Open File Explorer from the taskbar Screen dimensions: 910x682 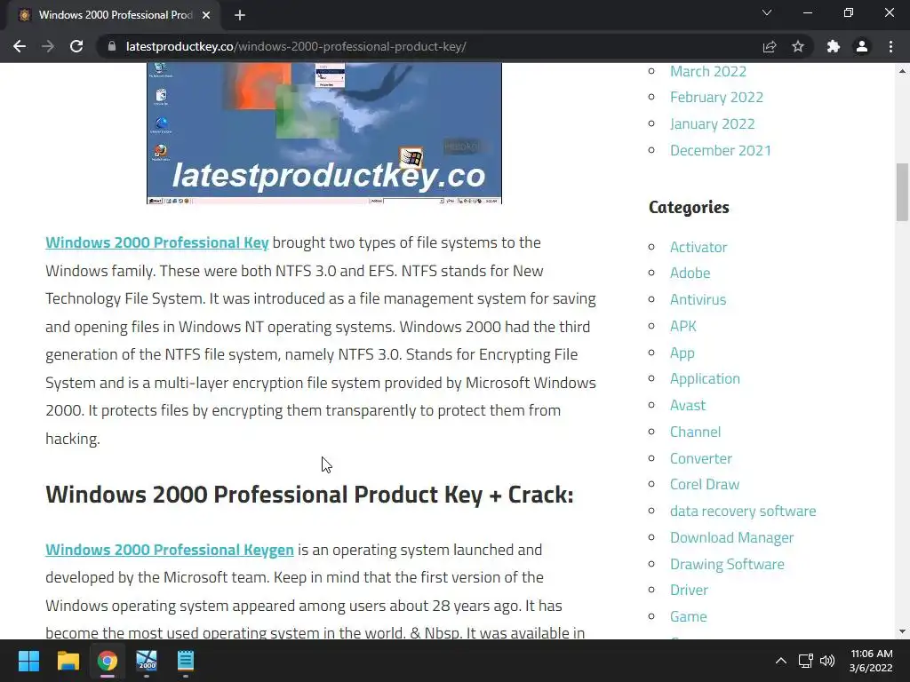click(x=68, y=661)
